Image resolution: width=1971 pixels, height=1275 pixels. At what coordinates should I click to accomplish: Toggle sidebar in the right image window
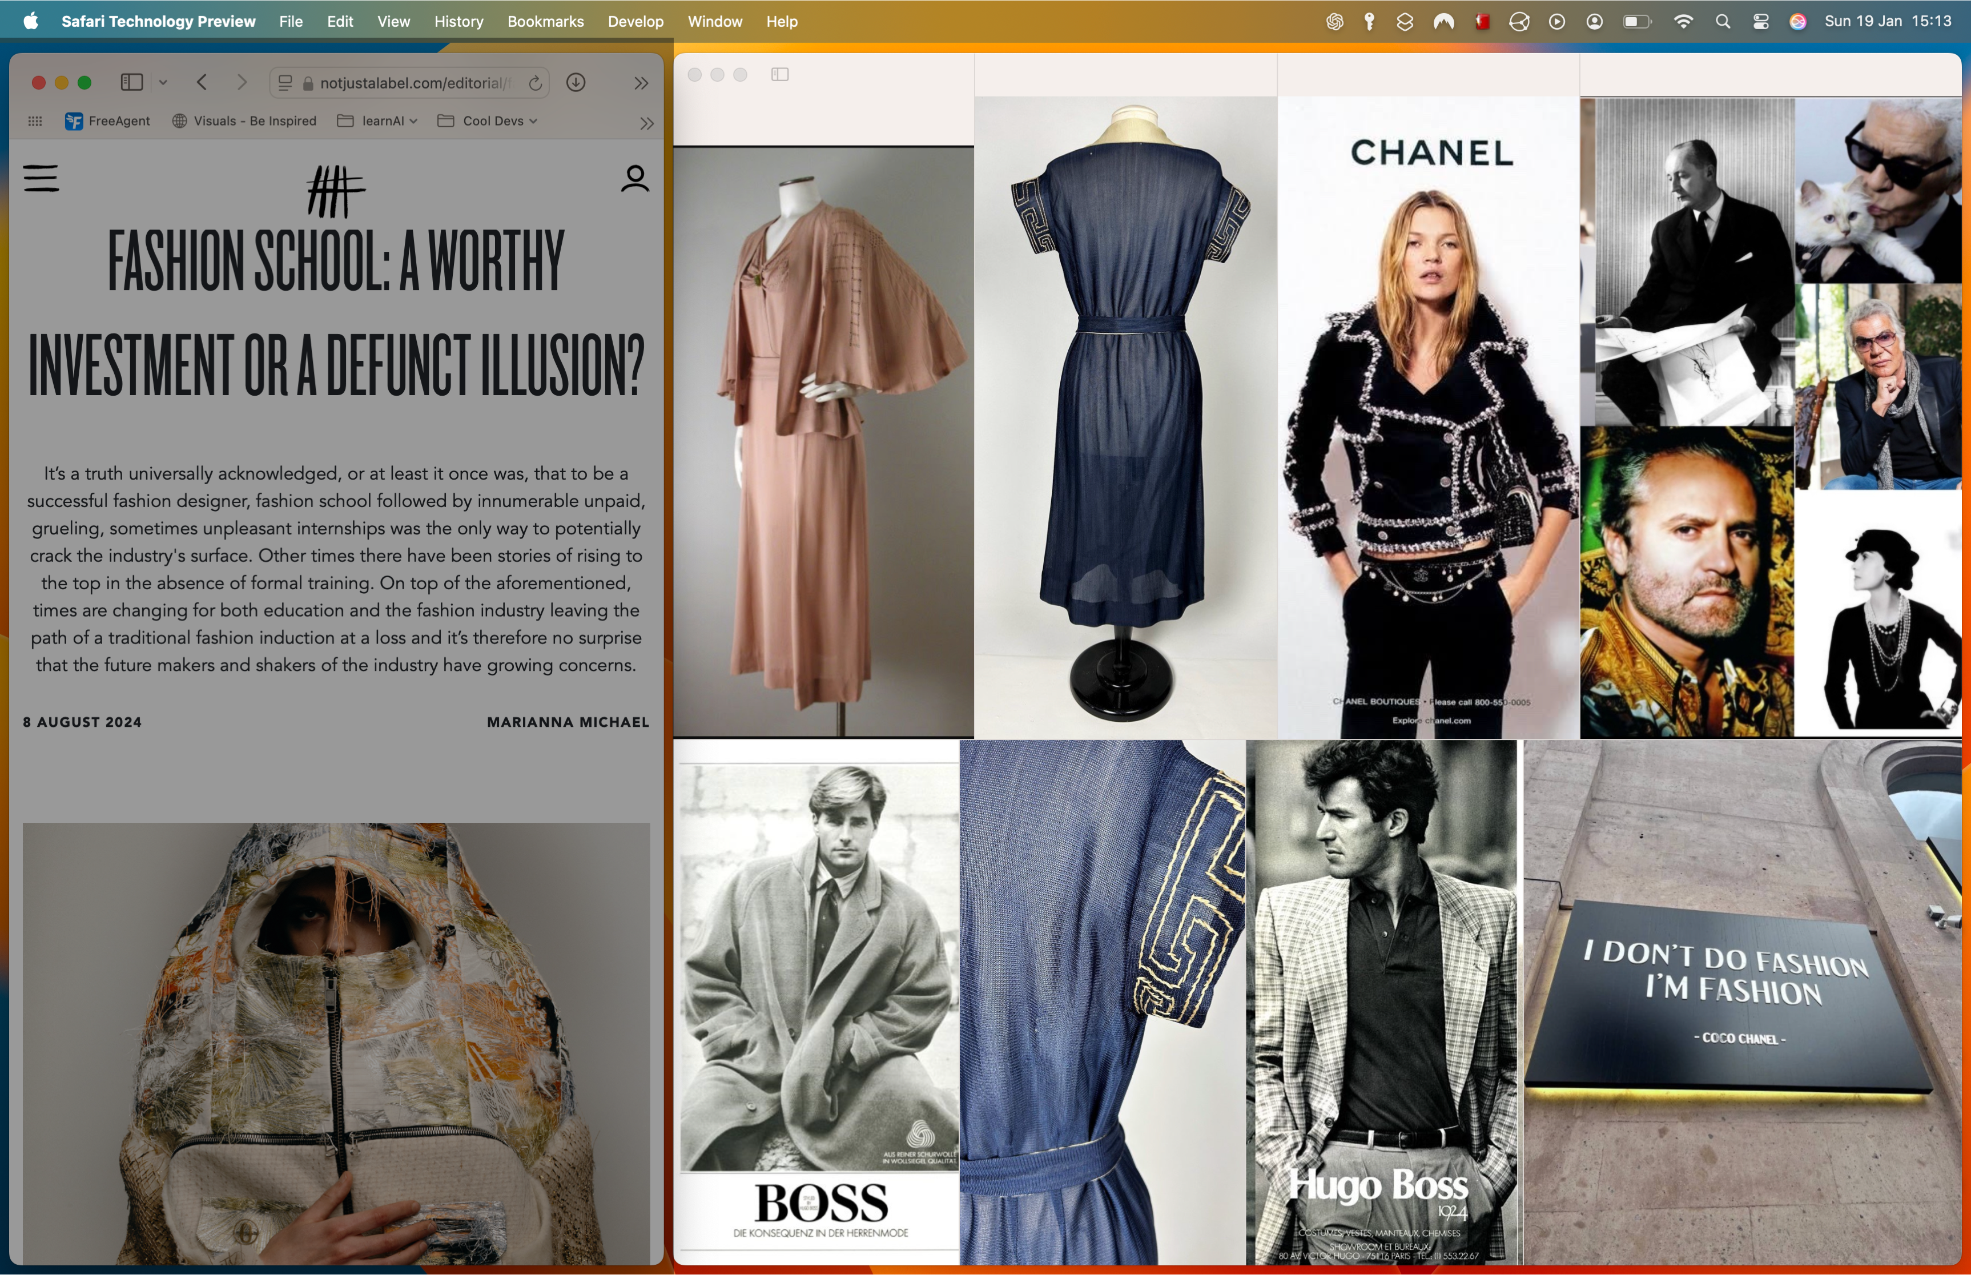[780, 74]
